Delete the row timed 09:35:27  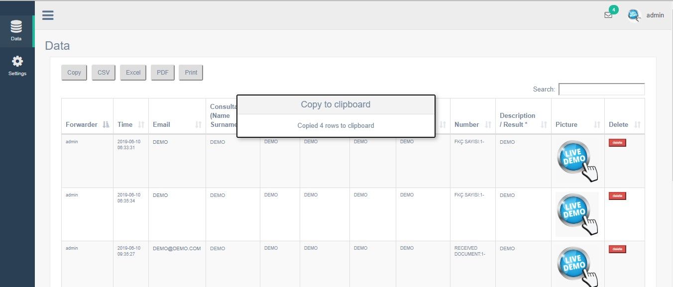(x=617, y=249)
